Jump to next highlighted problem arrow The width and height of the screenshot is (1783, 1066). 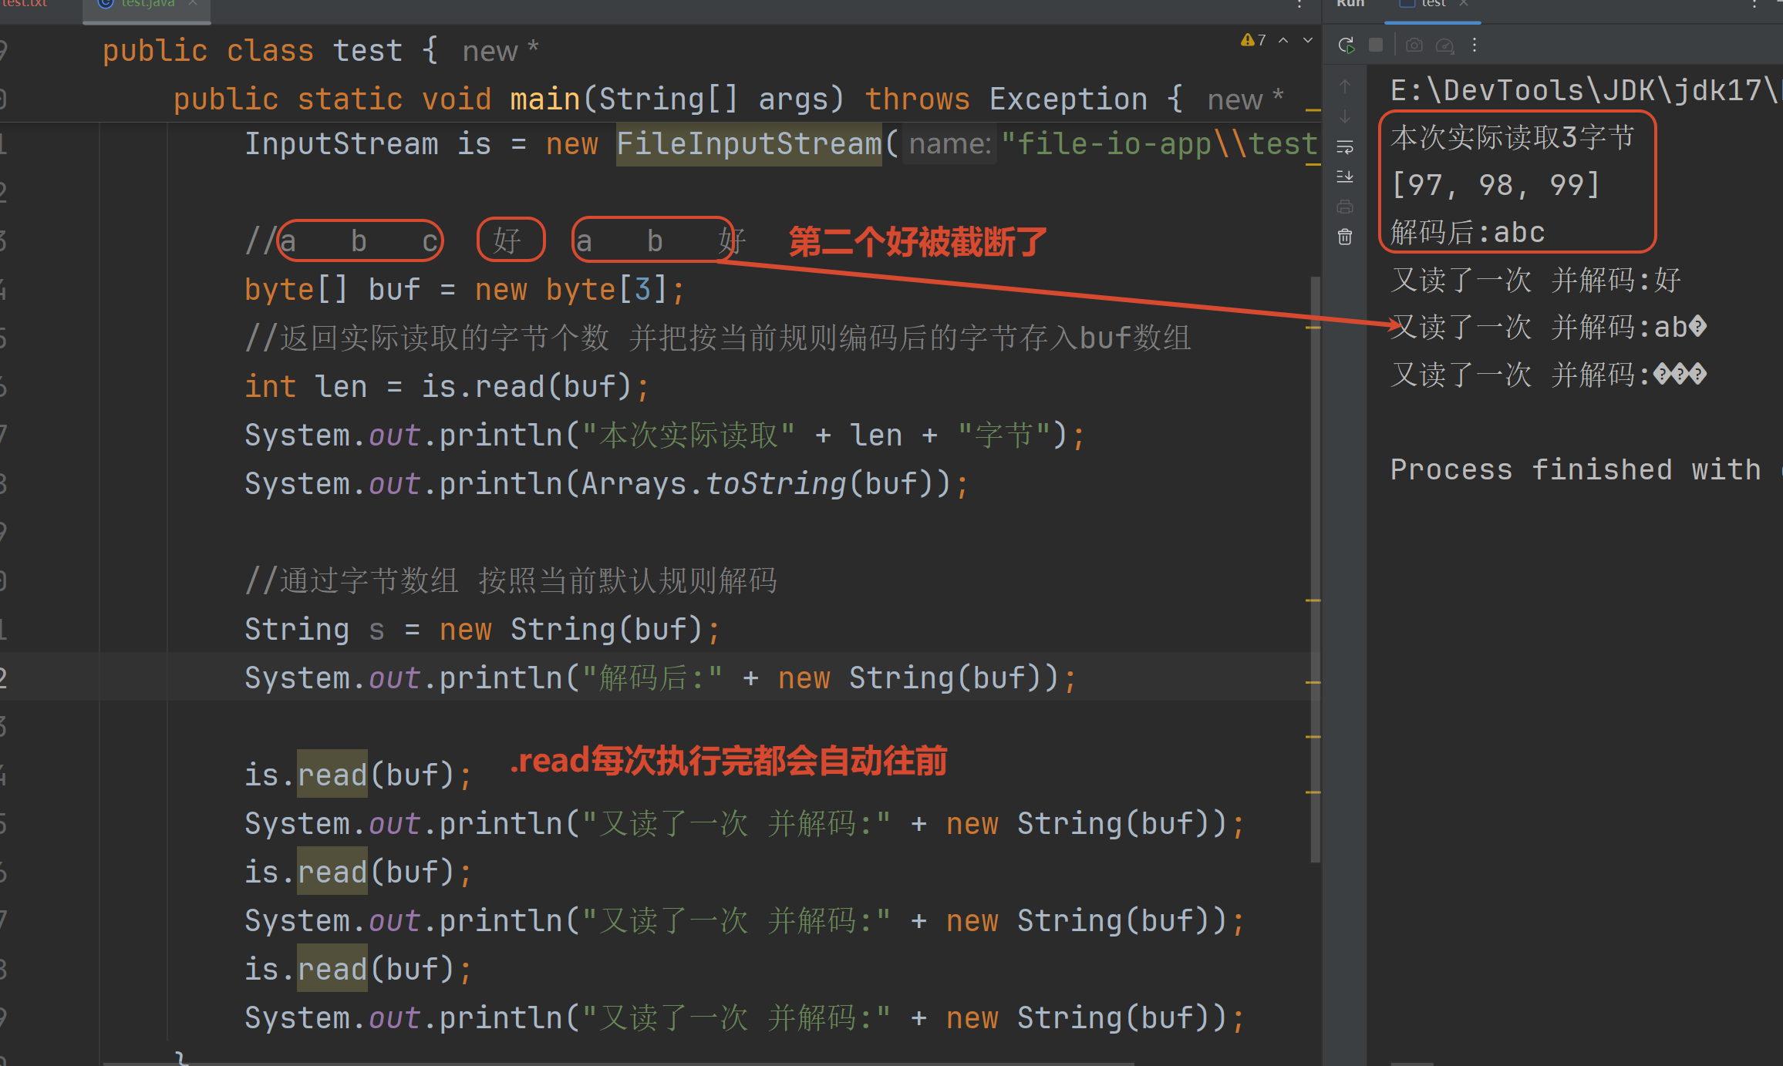click(x=1308, y=40)
